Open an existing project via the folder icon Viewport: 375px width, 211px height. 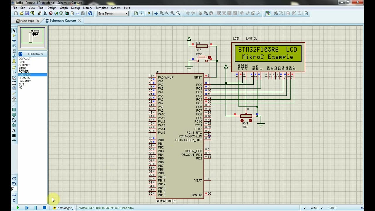[x=21, y=13]
